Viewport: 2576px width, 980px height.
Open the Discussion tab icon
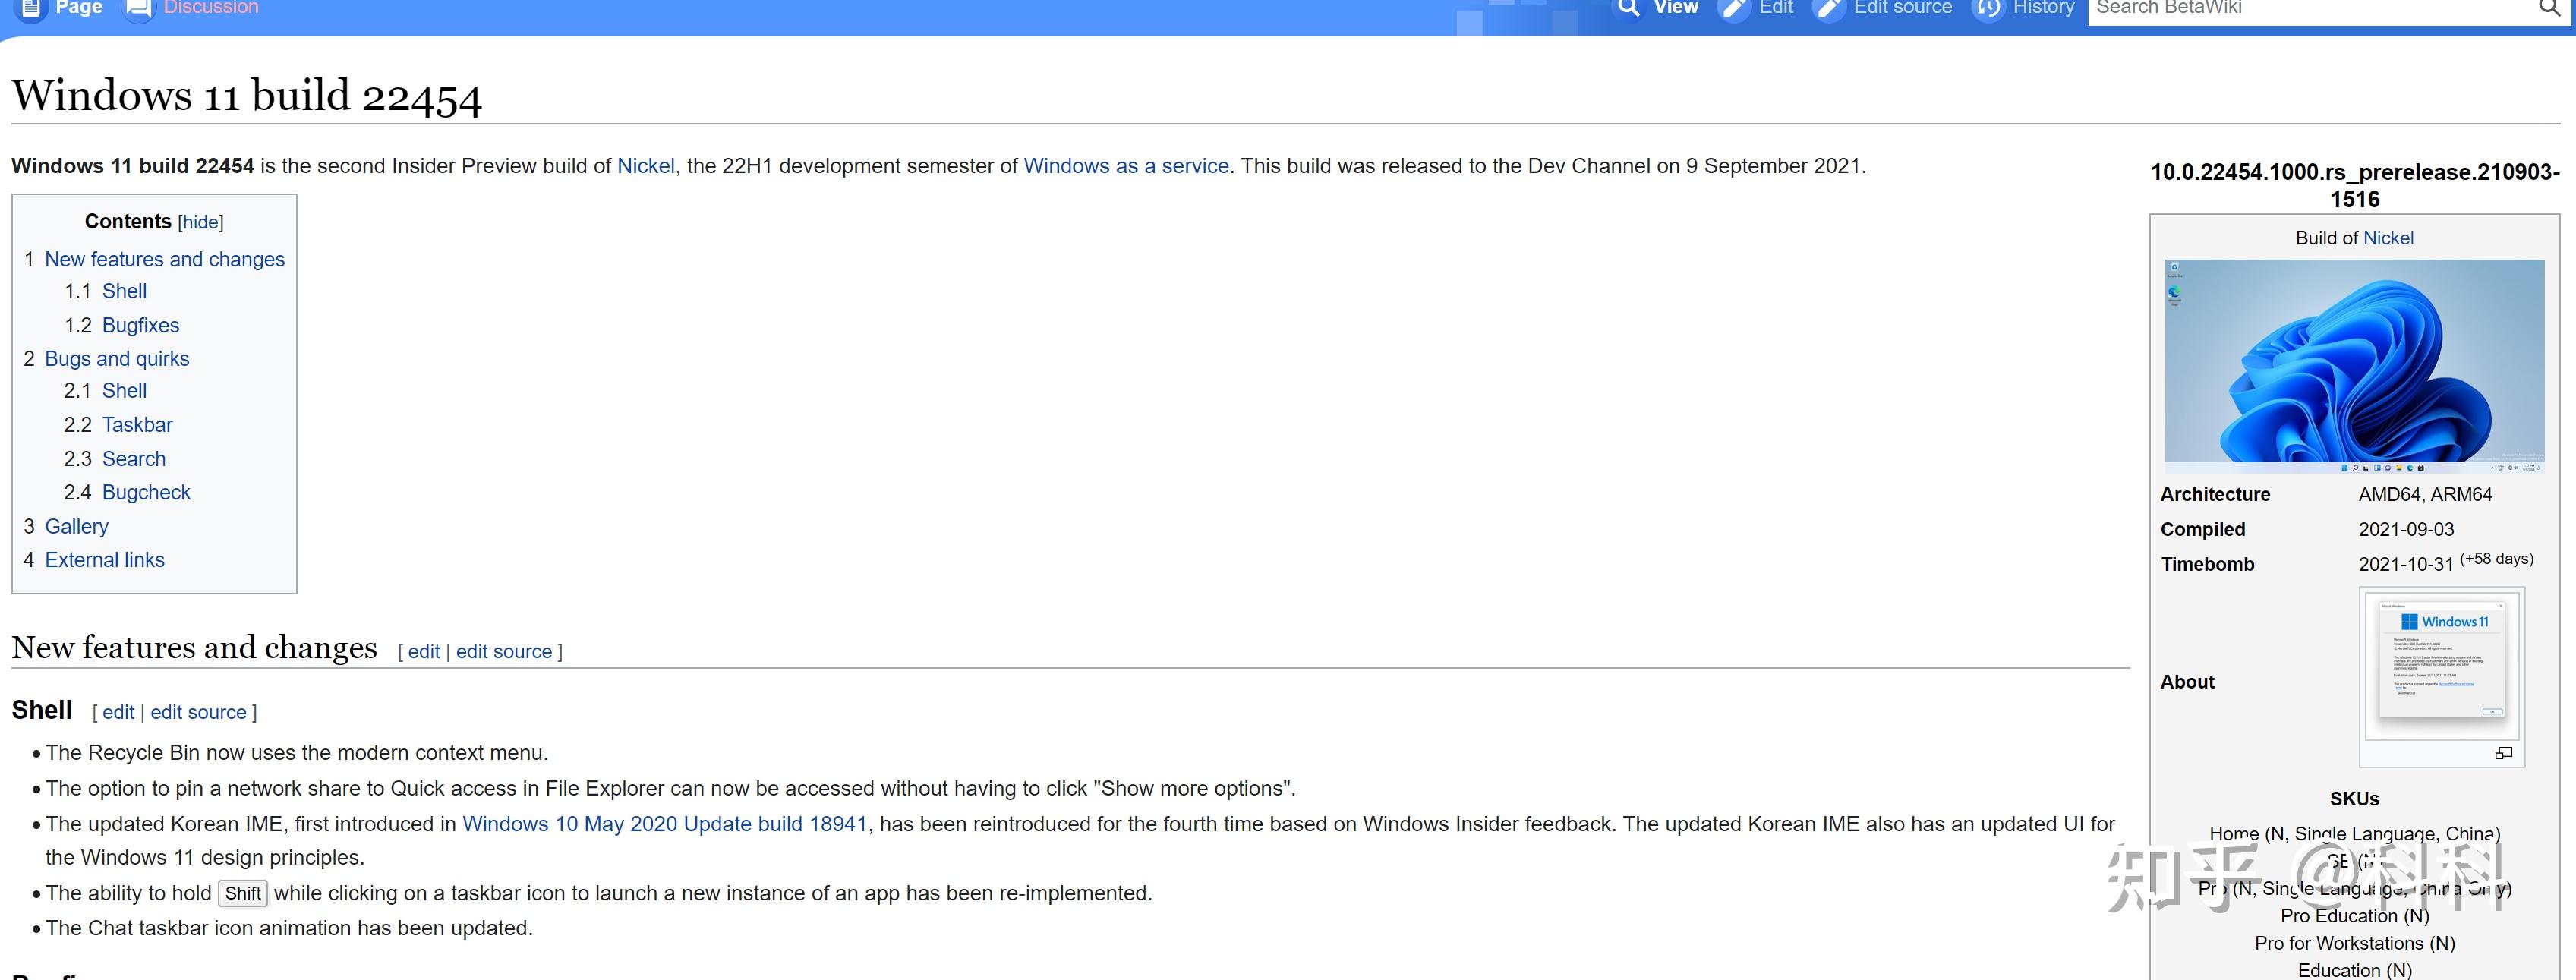(138, 9)
